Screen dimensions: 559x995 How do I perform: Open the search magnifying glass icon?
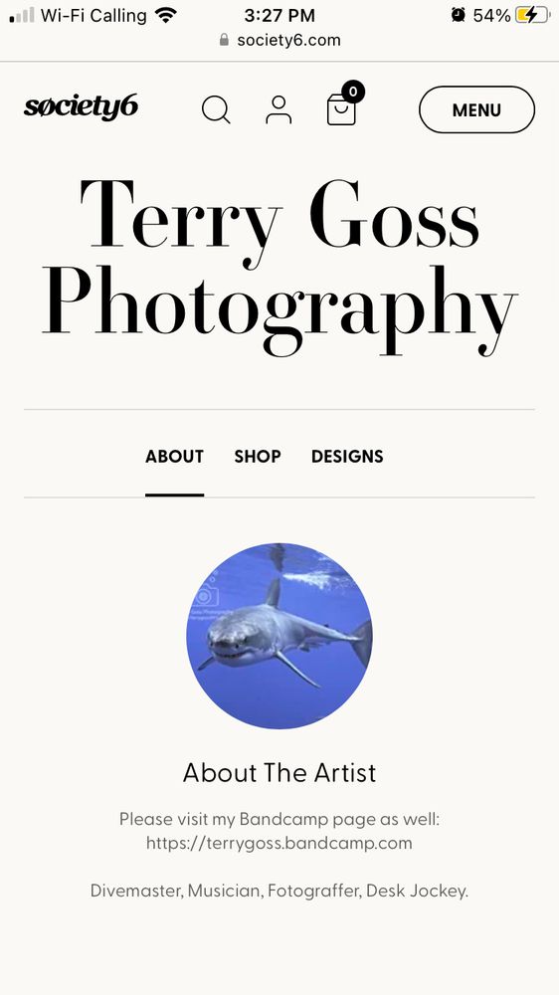216,109
